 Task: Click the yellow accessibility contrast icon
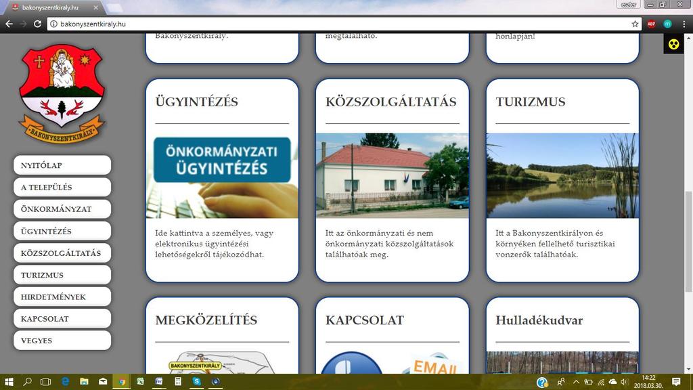point(673,44)
